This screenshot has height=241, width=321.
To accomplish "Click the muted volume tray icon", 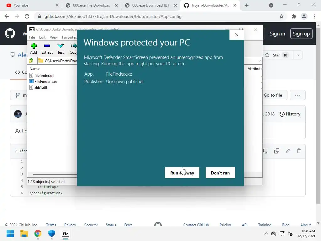I will pos(290,233).
